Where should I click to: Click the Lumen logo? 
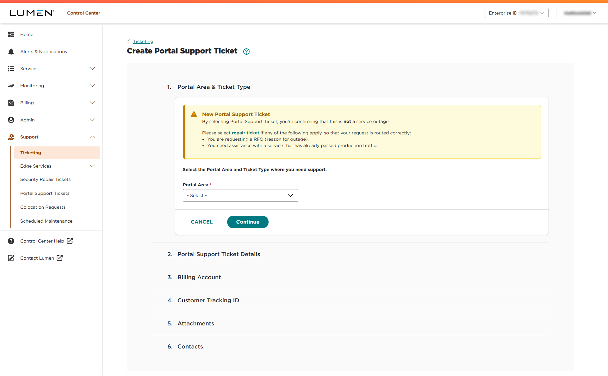(31, 13)
